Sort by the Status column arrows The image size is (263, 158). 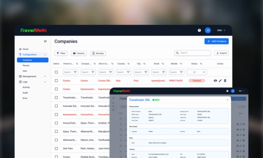pyautogui.click(x=201, y=64)
